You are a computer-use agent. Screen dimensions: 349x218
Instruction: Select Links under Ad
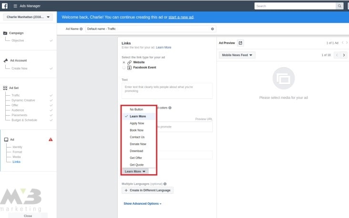point(17,162)
